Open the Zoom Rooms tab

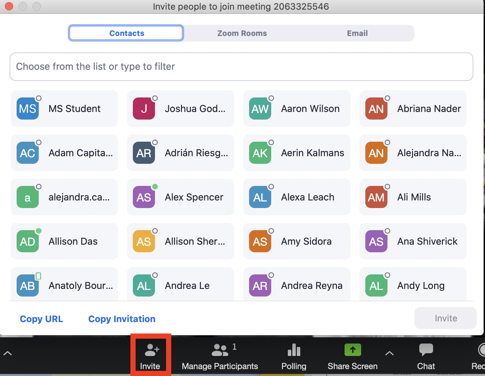pyautogui.click(x=242, y=33)
